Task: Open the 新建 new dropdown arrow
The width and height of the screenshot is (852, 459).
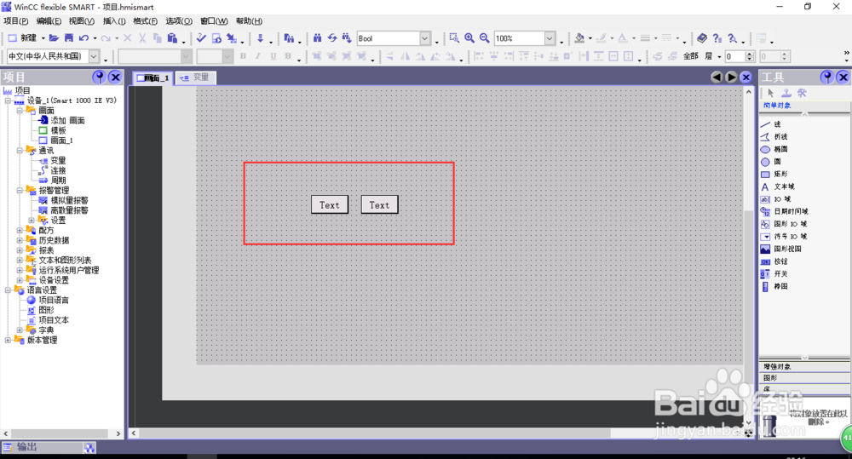Action: [43, 38]
